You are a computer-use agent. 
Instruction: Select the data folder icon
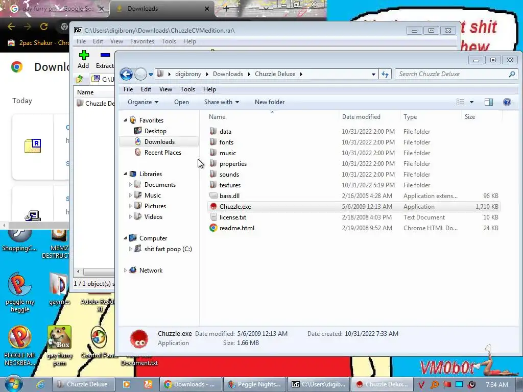pos(213,131)
